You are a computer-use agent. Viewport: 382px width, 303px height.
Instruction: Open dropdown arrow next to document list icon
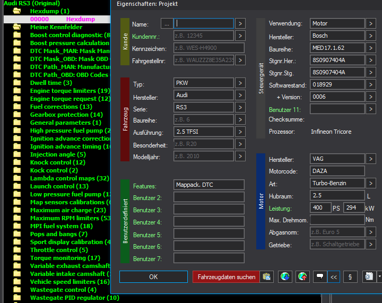[379, 276]
